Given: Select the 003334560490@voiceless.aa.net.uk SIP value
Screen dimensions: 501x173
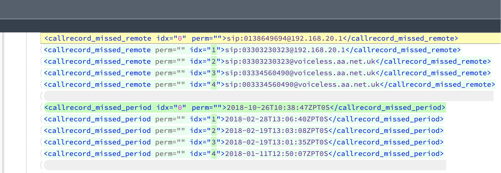Looking at the screenshot, I should pyautogui.click(x=302, y=85).
